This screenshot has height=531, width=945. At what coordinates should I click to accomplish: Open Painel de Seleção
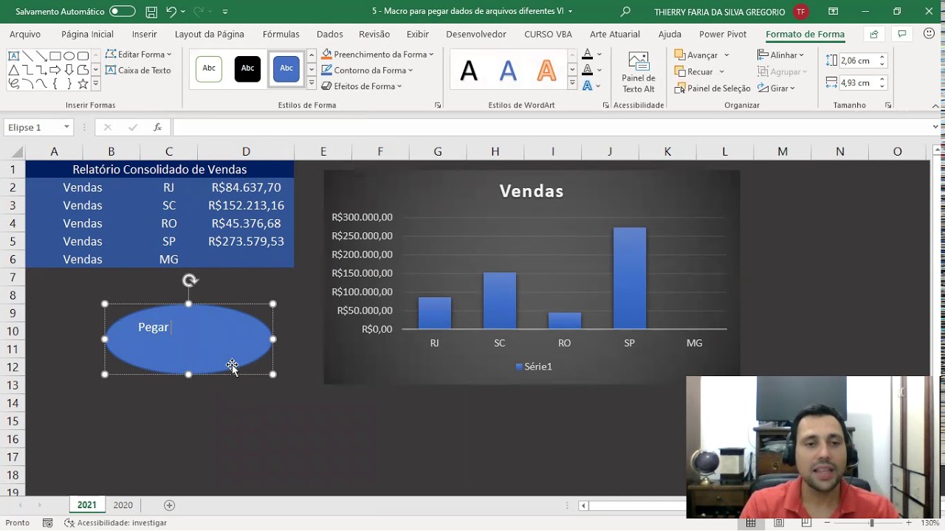point(712,88)
